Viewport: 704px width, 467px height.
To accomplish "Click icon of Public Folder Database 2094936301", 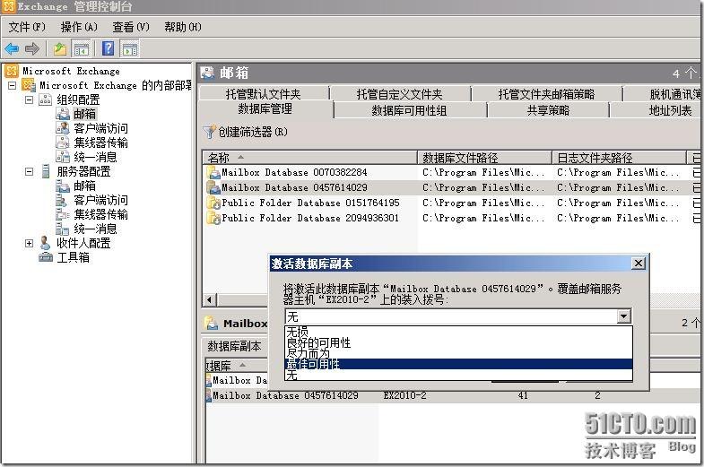I will [213, 218].
